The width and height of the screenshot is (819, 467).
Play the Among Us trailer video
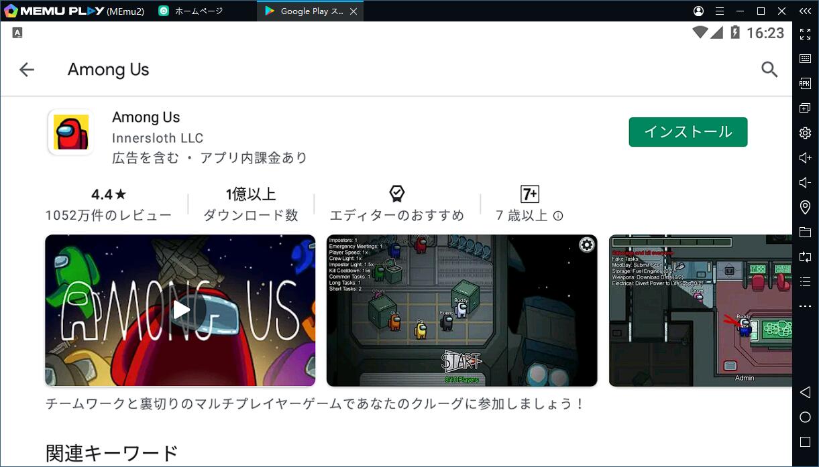pos(180,310)
